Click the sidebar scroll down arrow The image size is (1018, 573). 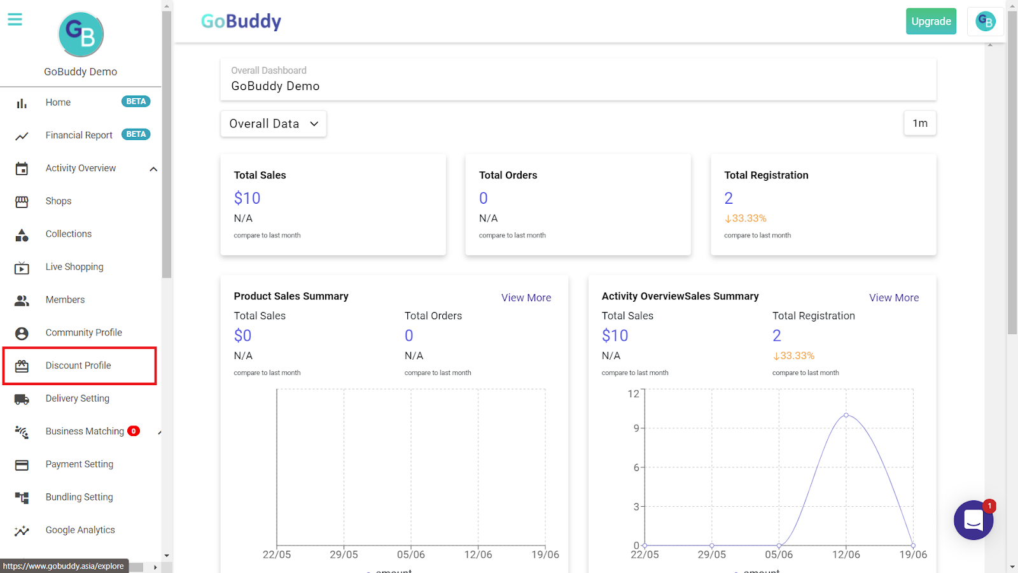(167, 555)
